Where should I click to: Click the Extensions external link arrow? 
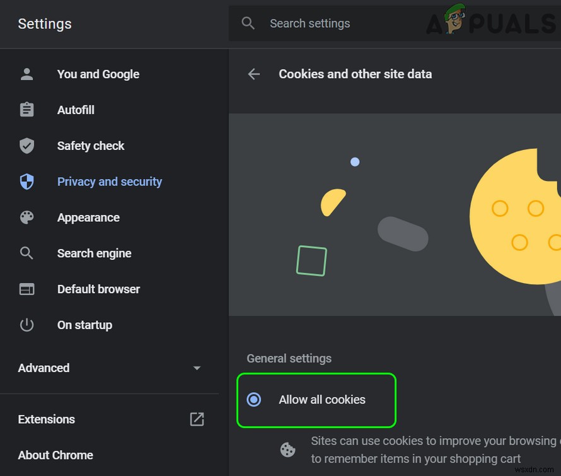point(197,419)
